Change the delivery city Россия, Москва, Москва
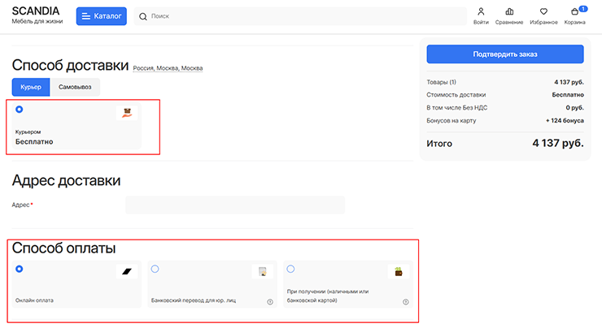This screenshot has width=602, height=328. tap(168, 68)
